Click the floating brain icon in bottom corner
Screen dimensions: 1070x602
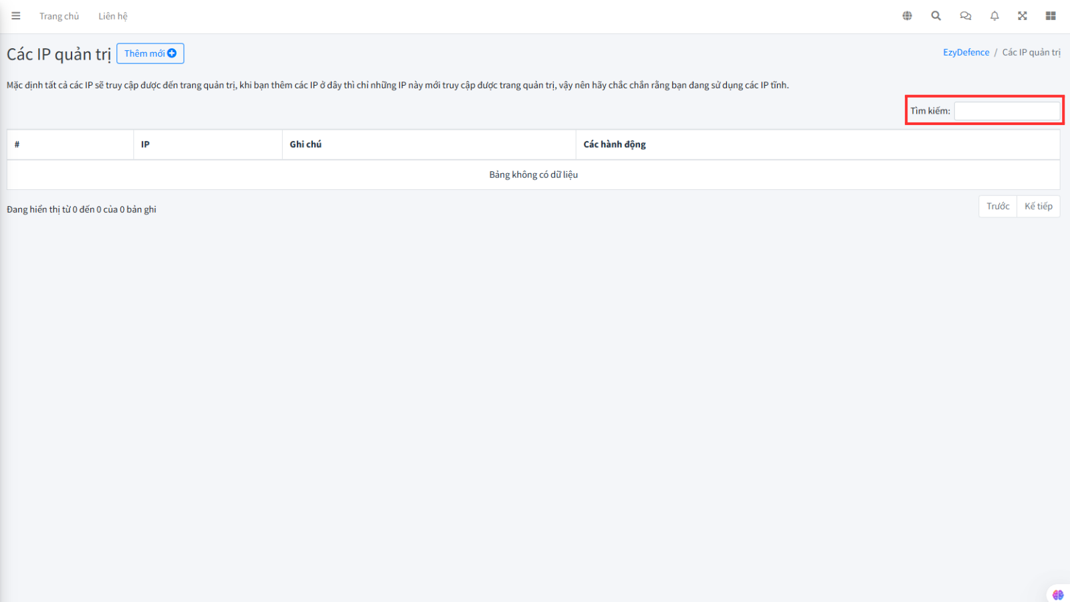(1057, 594)
